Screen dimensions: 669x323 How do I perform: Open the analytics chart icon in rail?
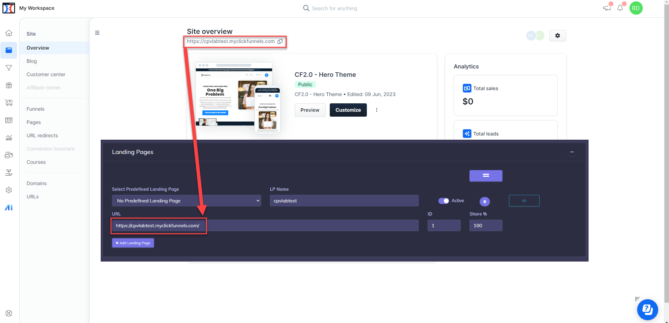tap(9, 138)
